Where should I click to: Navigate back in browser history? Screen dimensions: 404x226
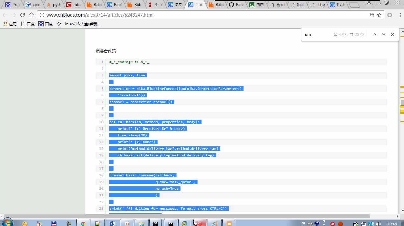[x=5, y=15]
